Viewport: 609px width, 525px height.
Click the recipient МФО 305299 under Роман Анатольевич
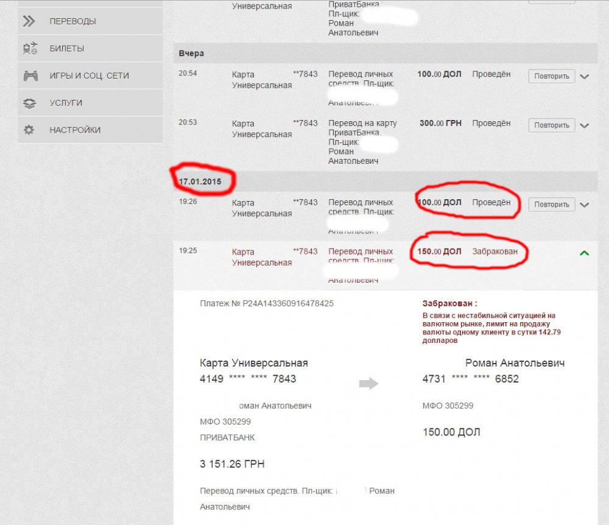pyautogui.click(x=448, y=406)
